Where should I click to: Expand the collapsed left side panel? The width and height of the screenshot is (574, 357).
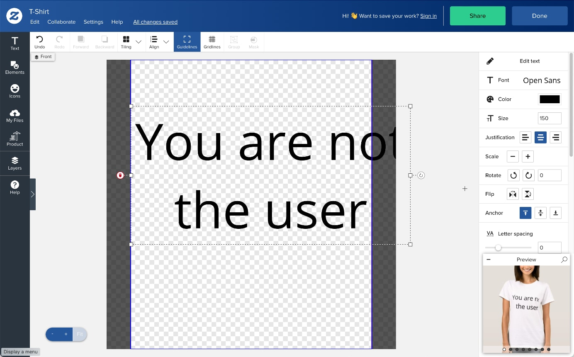pos(33,194)
